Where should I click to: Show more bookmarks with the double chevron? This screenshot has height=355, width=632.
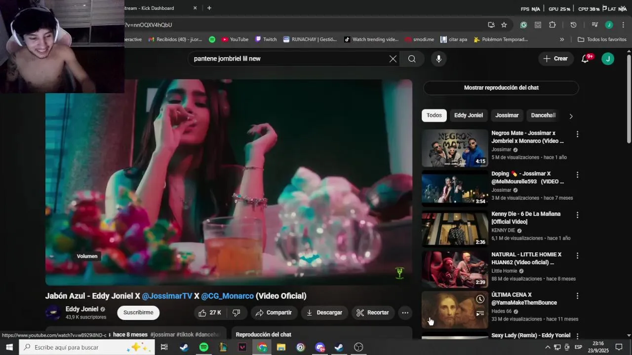562,39
